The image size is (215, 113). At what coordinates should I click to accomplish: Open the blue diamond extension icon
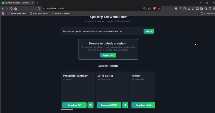[x=180, y=9]
